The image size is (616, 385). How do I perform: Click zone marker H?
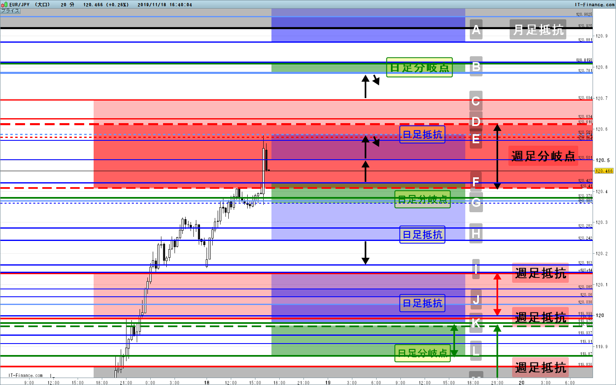(476, 233)
